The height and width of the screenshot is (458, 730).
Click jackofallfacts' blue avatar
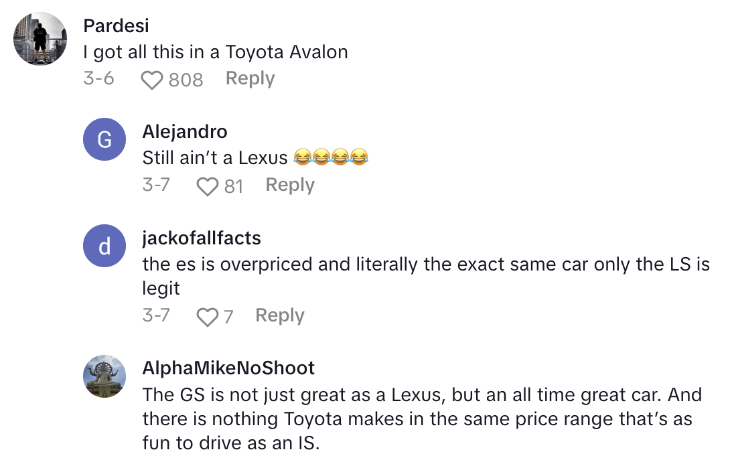click(104, 246)
